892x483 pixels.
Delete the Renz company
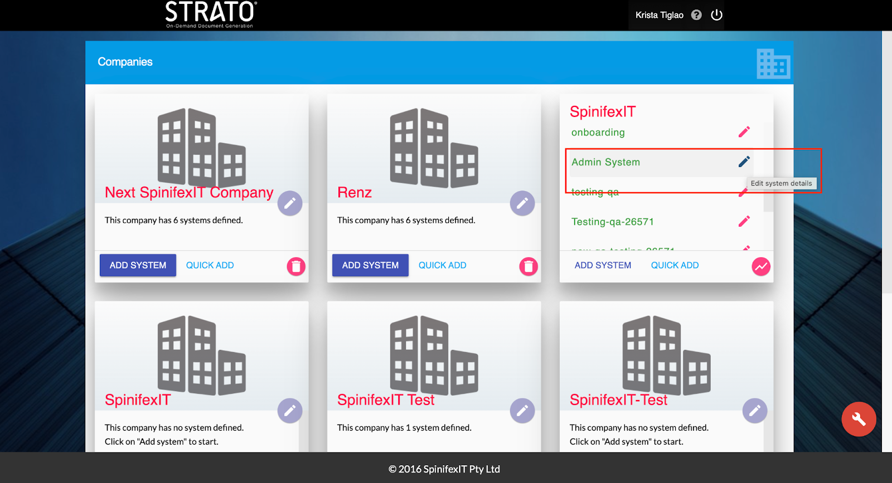coord(529,266)
